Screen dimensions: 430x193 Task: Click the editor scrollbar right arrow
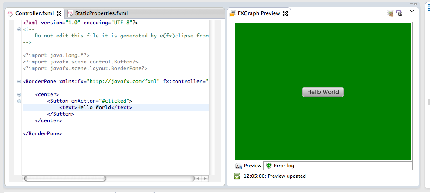click(x=205, y=178)
